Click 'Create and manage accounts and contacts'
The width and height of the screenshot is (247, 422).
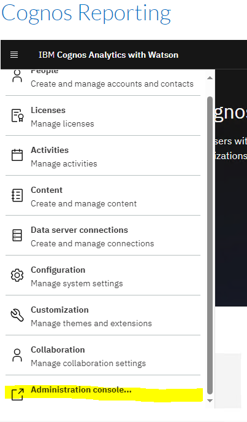(x=112, y=84)
